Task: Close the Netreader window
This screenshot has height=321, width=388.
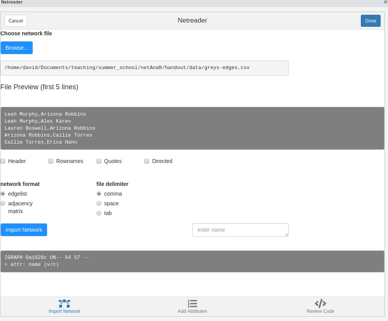Action: click(x=385, y=2)
